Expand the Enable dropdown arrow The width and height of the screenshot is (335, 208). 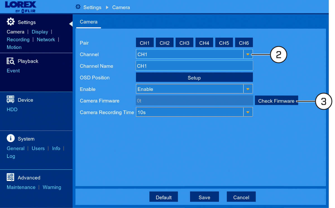pos(248,89)
